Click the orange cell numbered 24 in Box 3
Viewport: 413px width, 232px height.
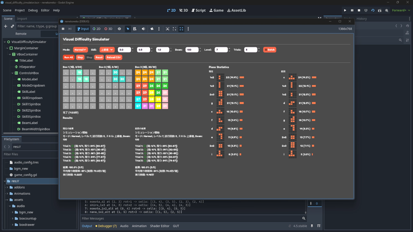click(x=138, y=73)
